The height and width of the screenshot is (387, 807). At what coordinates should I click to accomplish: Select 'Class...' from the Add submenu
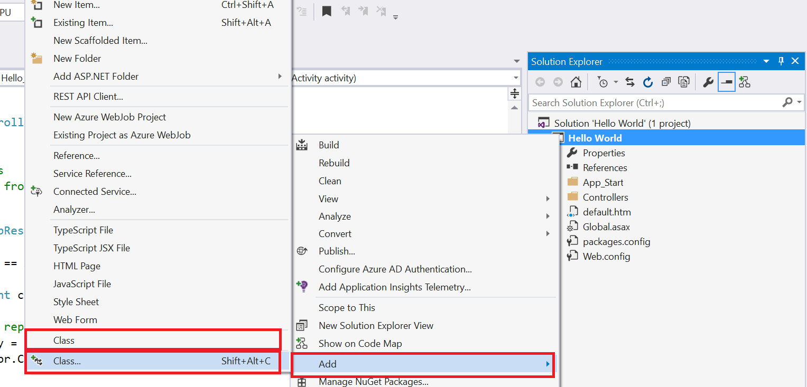pyautogui.click(x=67, y=362)
